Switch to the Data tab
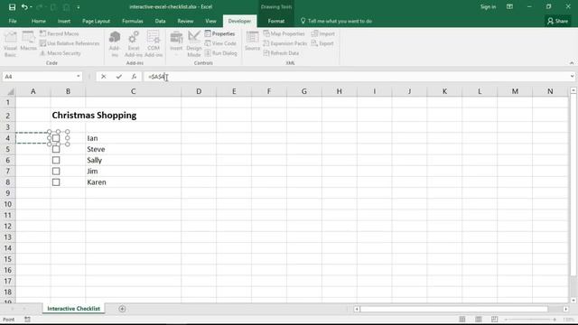 point(160,21)
